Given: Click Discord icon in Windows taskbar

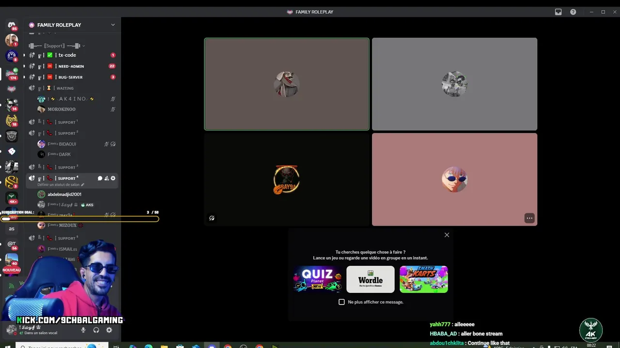Looking at the screenshot, I should coord(212,346).
